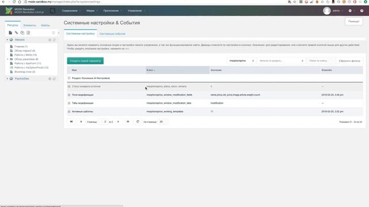This screenshot has height=207, width=369.
Task: Click the new weblink chain icon
Action: click(x=16, y=33)
